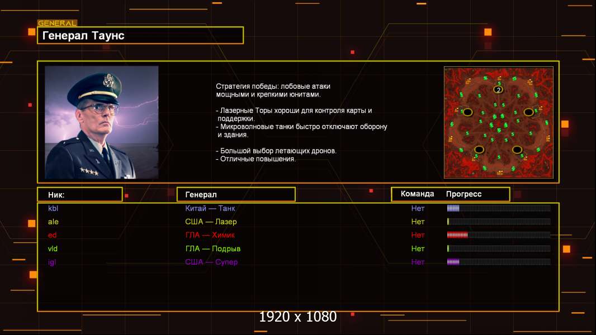Select the Прогресс column header
596x335 pixels.
pyautogui.click(x=464, y=194)
